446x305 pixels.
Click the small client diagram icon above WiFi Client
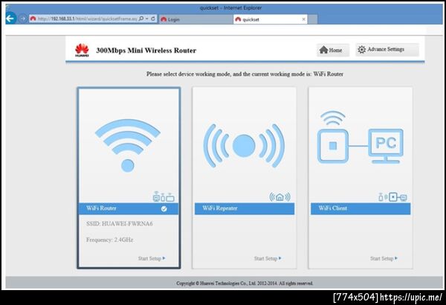pyautogui.click(x=392, y=197)
